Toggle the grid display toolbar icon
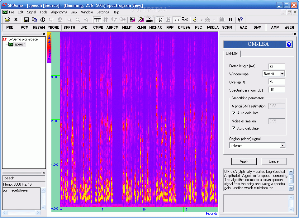The image size is (299, 218). [97, 19]
